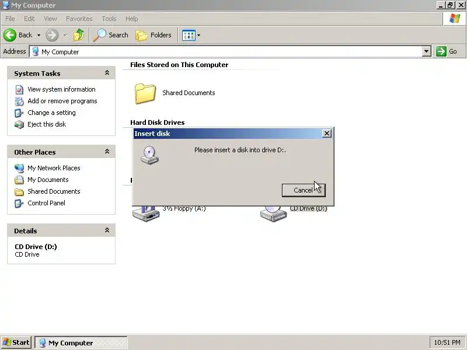The image size is (467, 350).
Task: Collapse the Details panel
Action: pyautogui.click(x=107, y=230)
